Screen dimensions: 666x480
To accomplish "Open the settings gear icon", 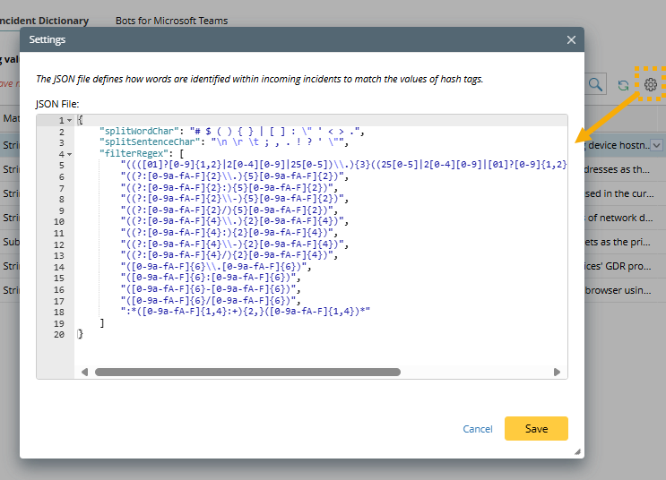I will [x=651, y=85].
